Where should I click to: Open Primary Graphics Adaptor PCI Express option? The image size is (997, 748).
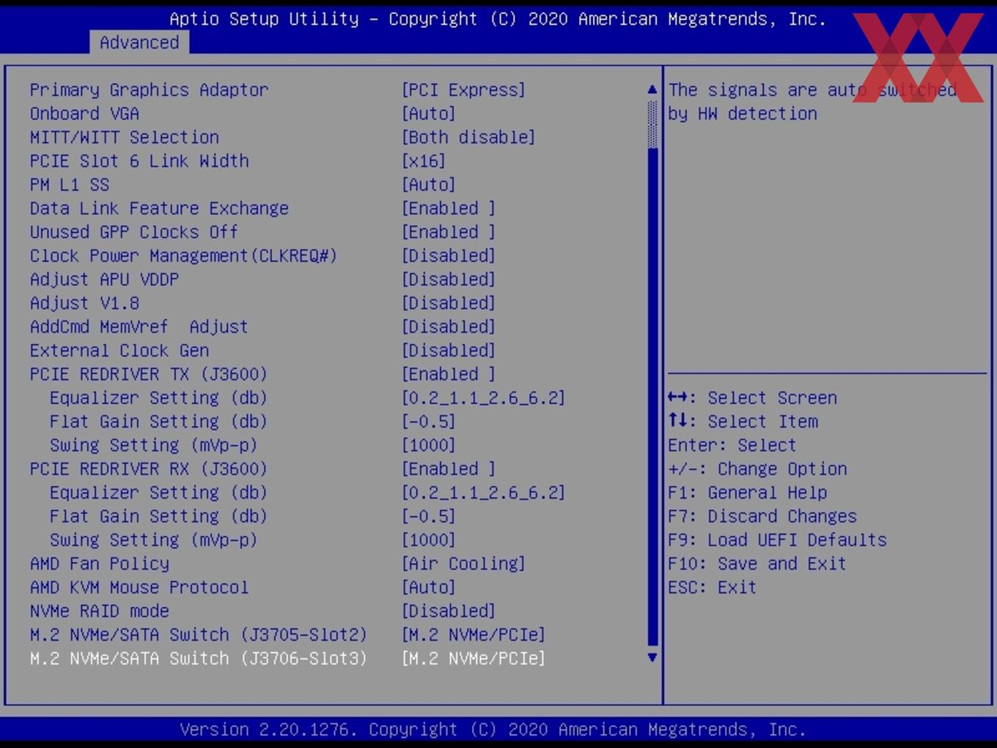(x=463, y=89)
